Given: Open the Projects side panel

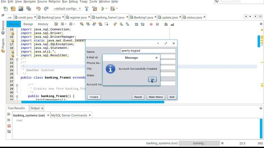Looking at the screenshot, I should 3,45.
